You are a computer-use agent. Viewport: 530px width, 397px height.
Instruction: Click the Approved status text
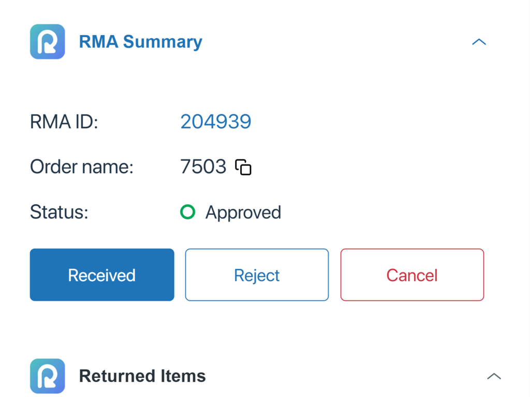point(243,212)
